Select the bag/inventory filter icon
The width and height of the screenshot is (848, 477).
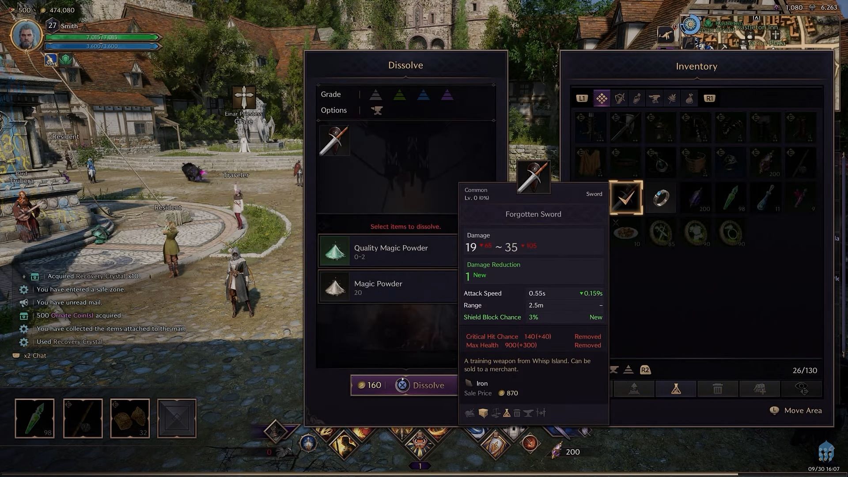coord(689,98)
